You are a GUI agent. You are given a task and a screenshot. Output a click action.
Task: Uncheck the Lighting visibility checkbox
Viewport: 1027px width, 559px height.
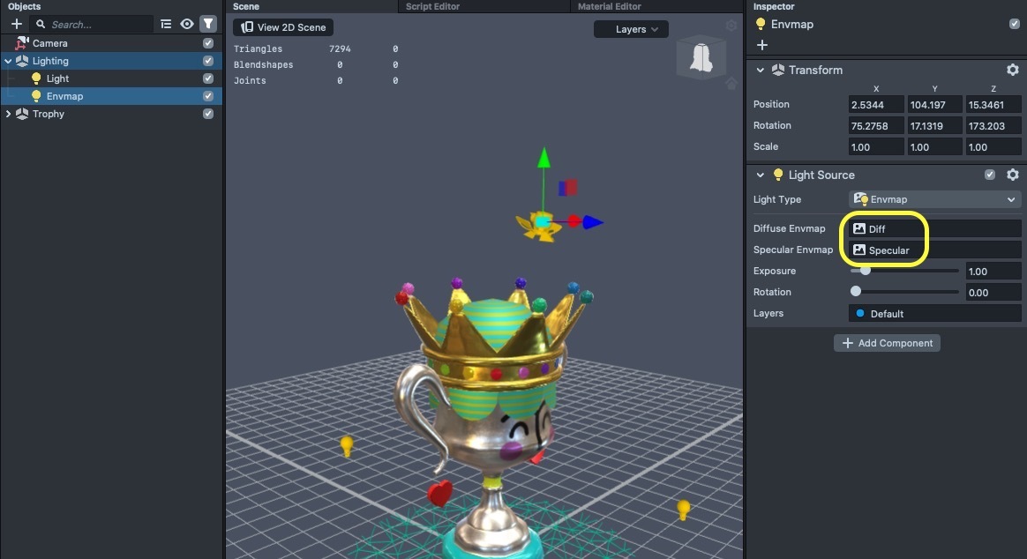(208, 61)
